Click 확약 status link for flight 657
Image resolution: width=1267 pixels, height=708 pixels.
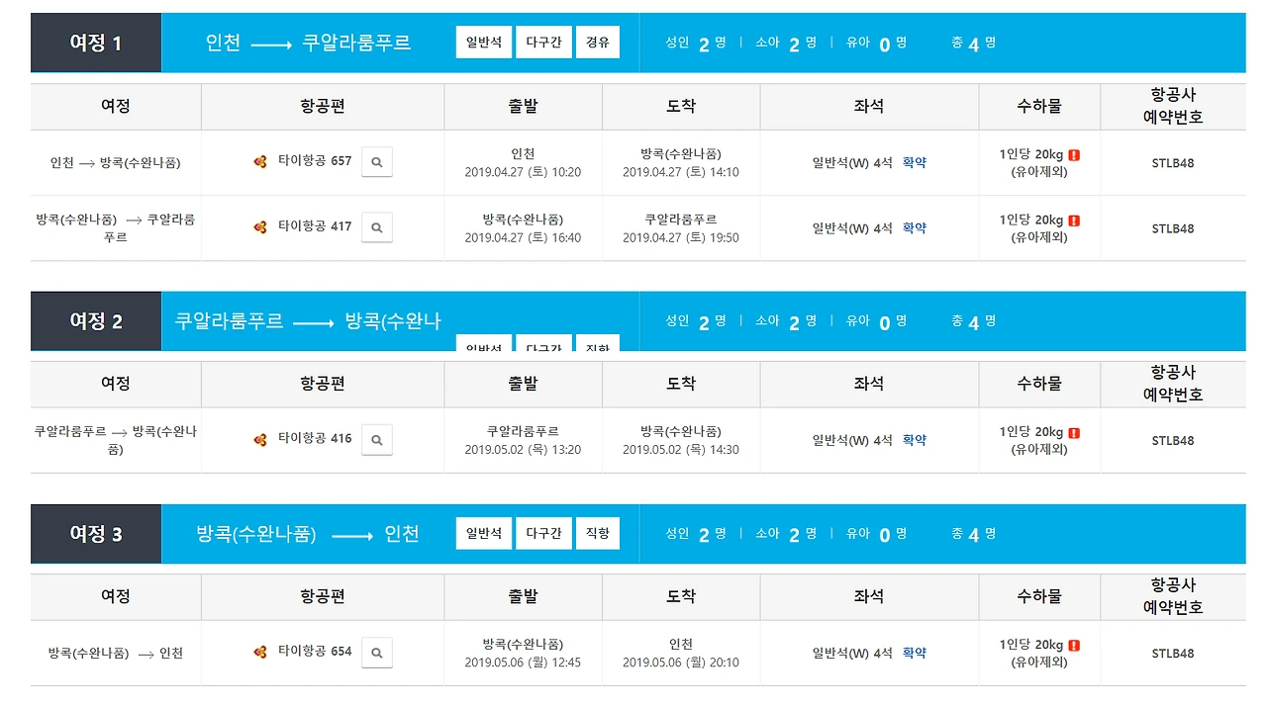pyautogui.click(x=915, y=163)
